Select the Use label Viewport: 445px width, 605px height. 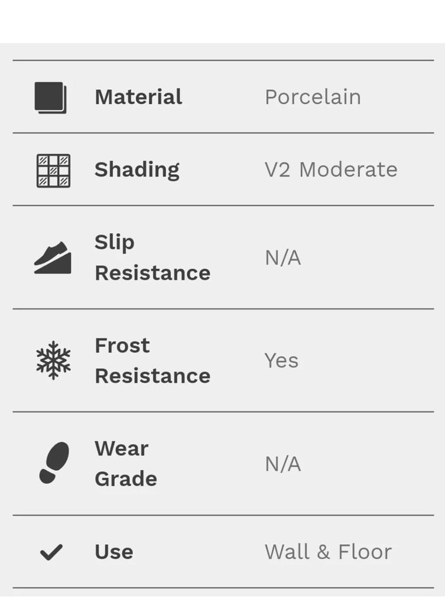tap(114, 552)
